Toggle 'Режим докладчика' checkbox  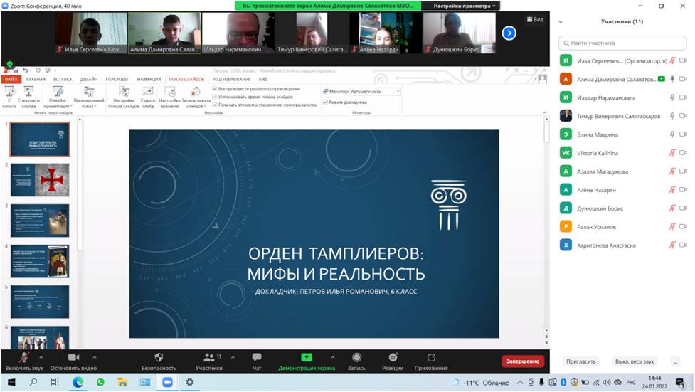(325, 102)
